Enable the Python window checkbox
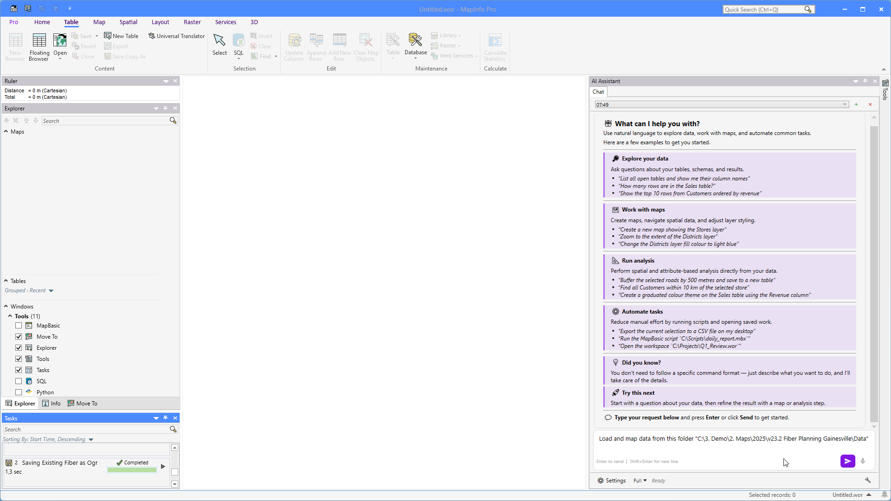The height and width of the screenshot is (501, 891). pos(19,392)
